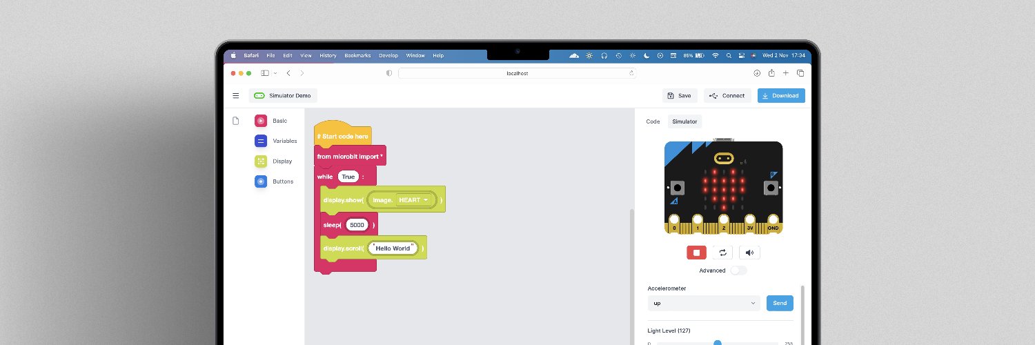Click the Safari privacy shield icon

tap(389, 73)
